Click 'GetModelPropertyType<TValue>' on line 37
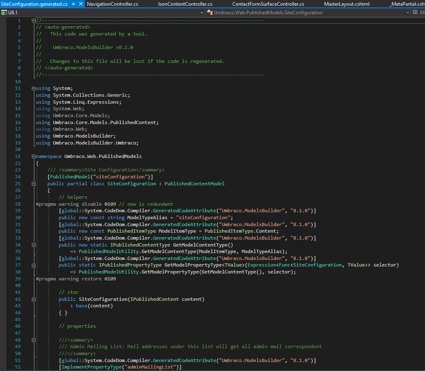425x371 pixels. [205, 265]
